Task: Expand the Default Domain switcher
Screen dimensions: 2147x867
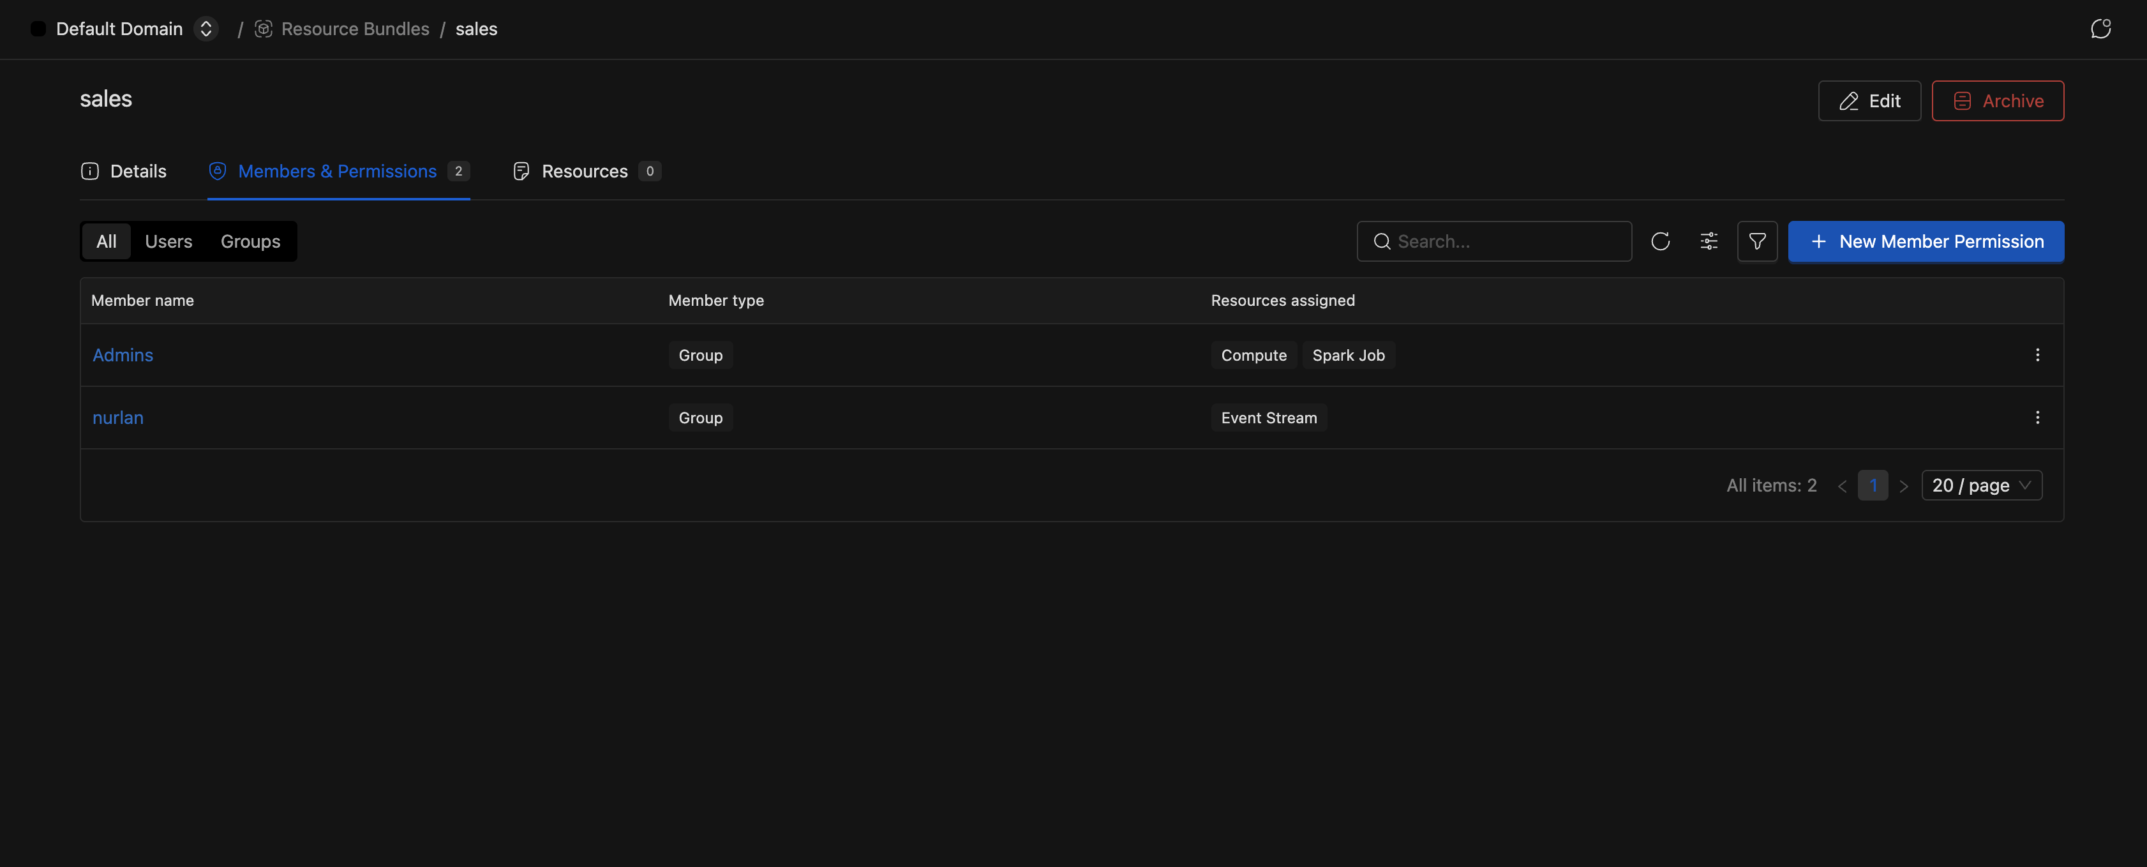Action: point(206,29)
